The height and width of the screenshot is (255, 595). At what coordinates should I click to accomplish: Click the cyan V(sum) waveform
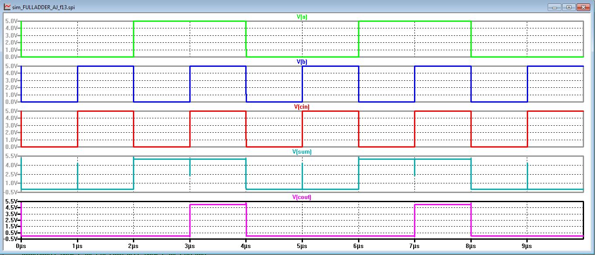[x=188, y=158]
